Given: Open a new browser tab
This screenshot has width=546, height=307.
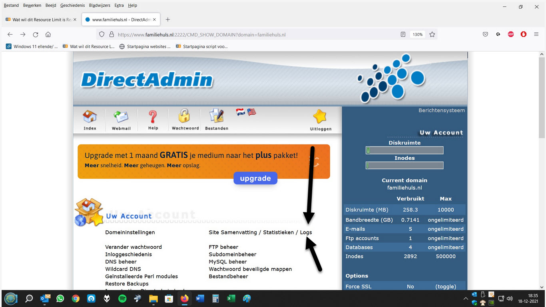Looking at the screenshot, I should tap(168, 20).
